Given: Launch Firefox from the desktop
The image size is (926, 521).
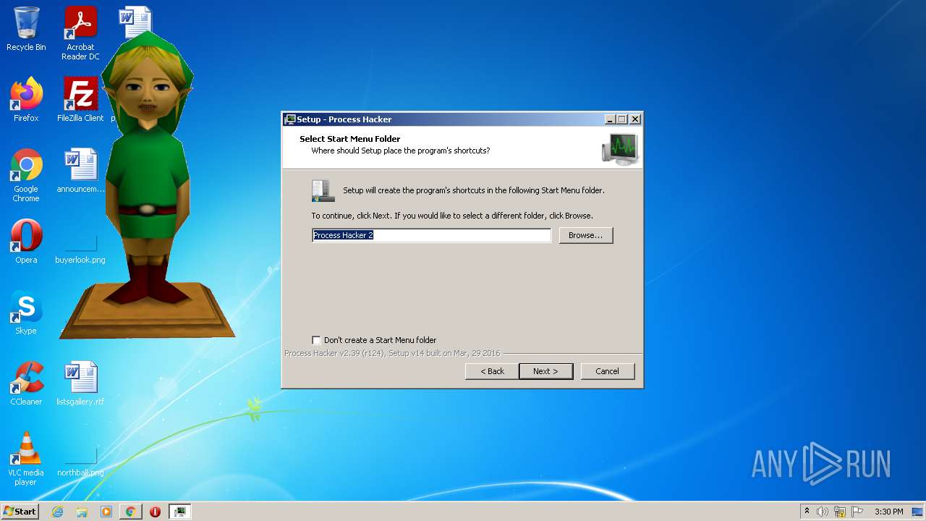Looking at the screenshot, I should click(26, 100).
